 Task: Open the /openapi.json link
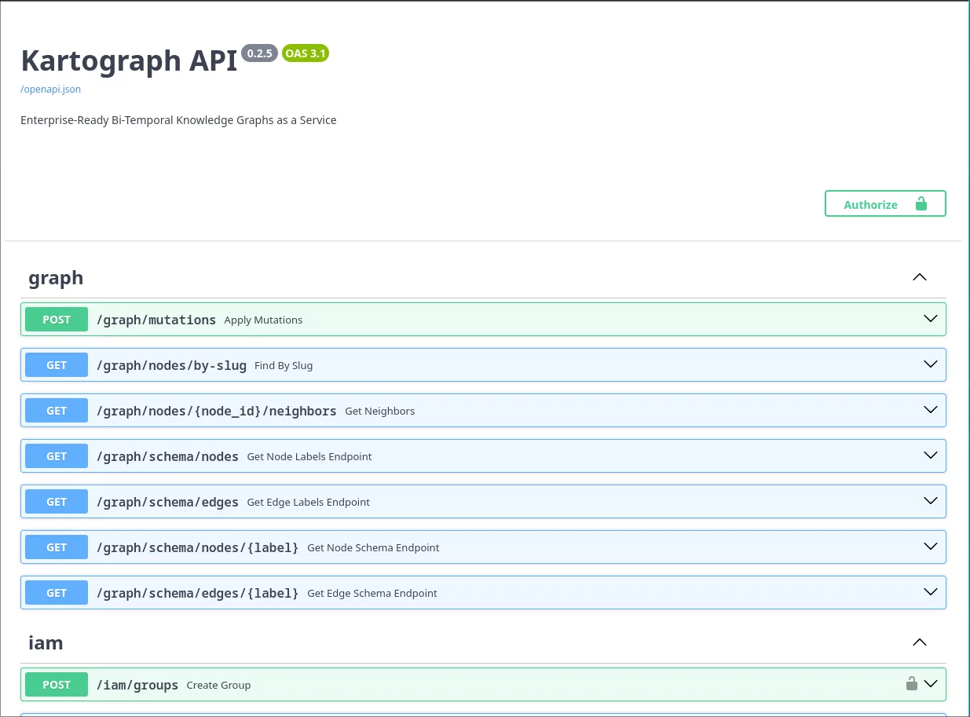[50, 89]
